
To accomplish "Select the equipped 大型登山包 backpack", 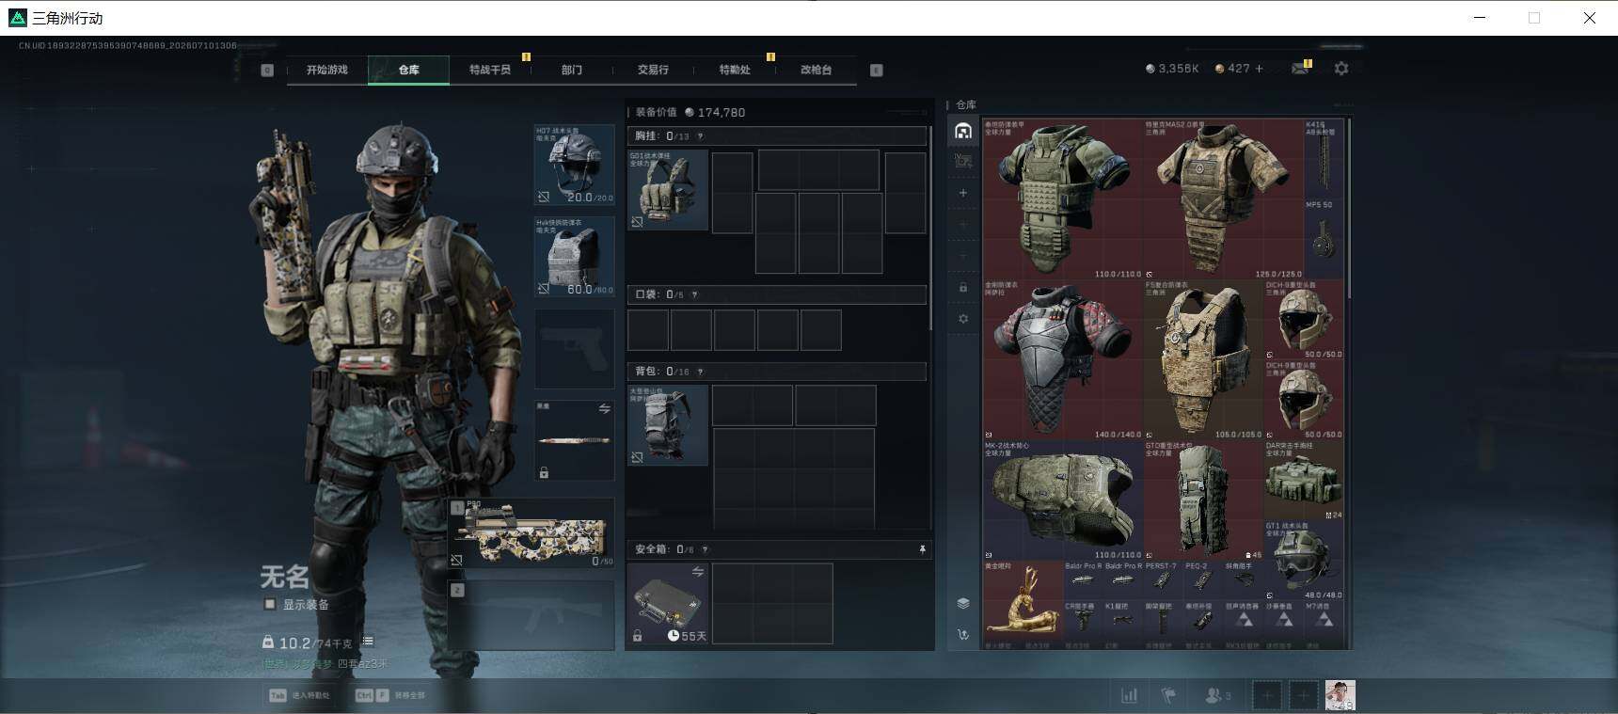I will 668,425.
